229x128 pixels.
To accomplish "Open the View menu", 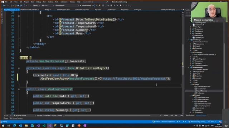I will (16, 2).
